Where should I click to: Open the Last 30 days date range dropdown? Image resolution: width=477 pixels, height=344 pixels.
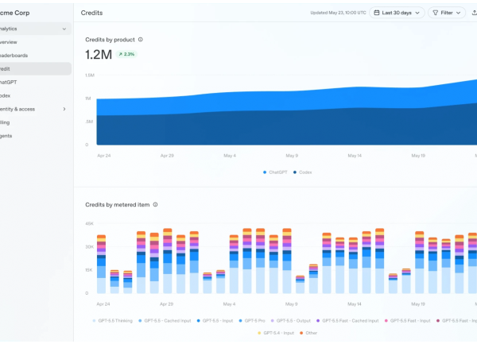(x=397, y=13)
